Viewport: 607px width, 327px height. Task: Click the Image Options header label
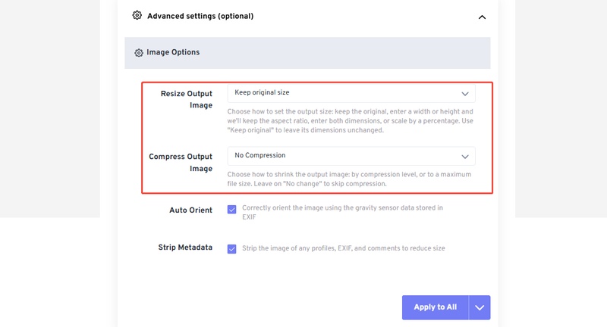point(173,52)
